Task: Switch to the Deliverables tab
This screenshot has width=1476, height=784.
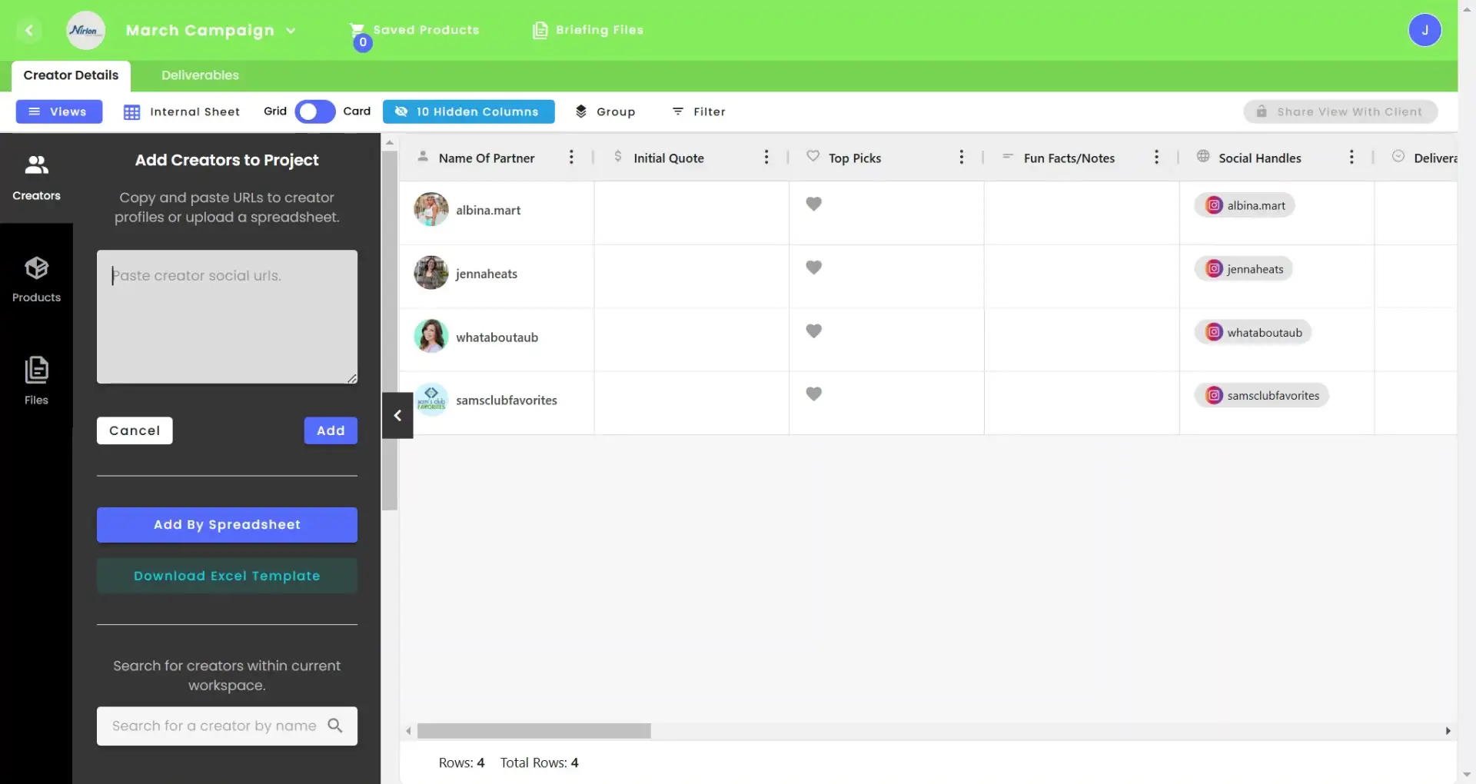Action: (199, 75)
